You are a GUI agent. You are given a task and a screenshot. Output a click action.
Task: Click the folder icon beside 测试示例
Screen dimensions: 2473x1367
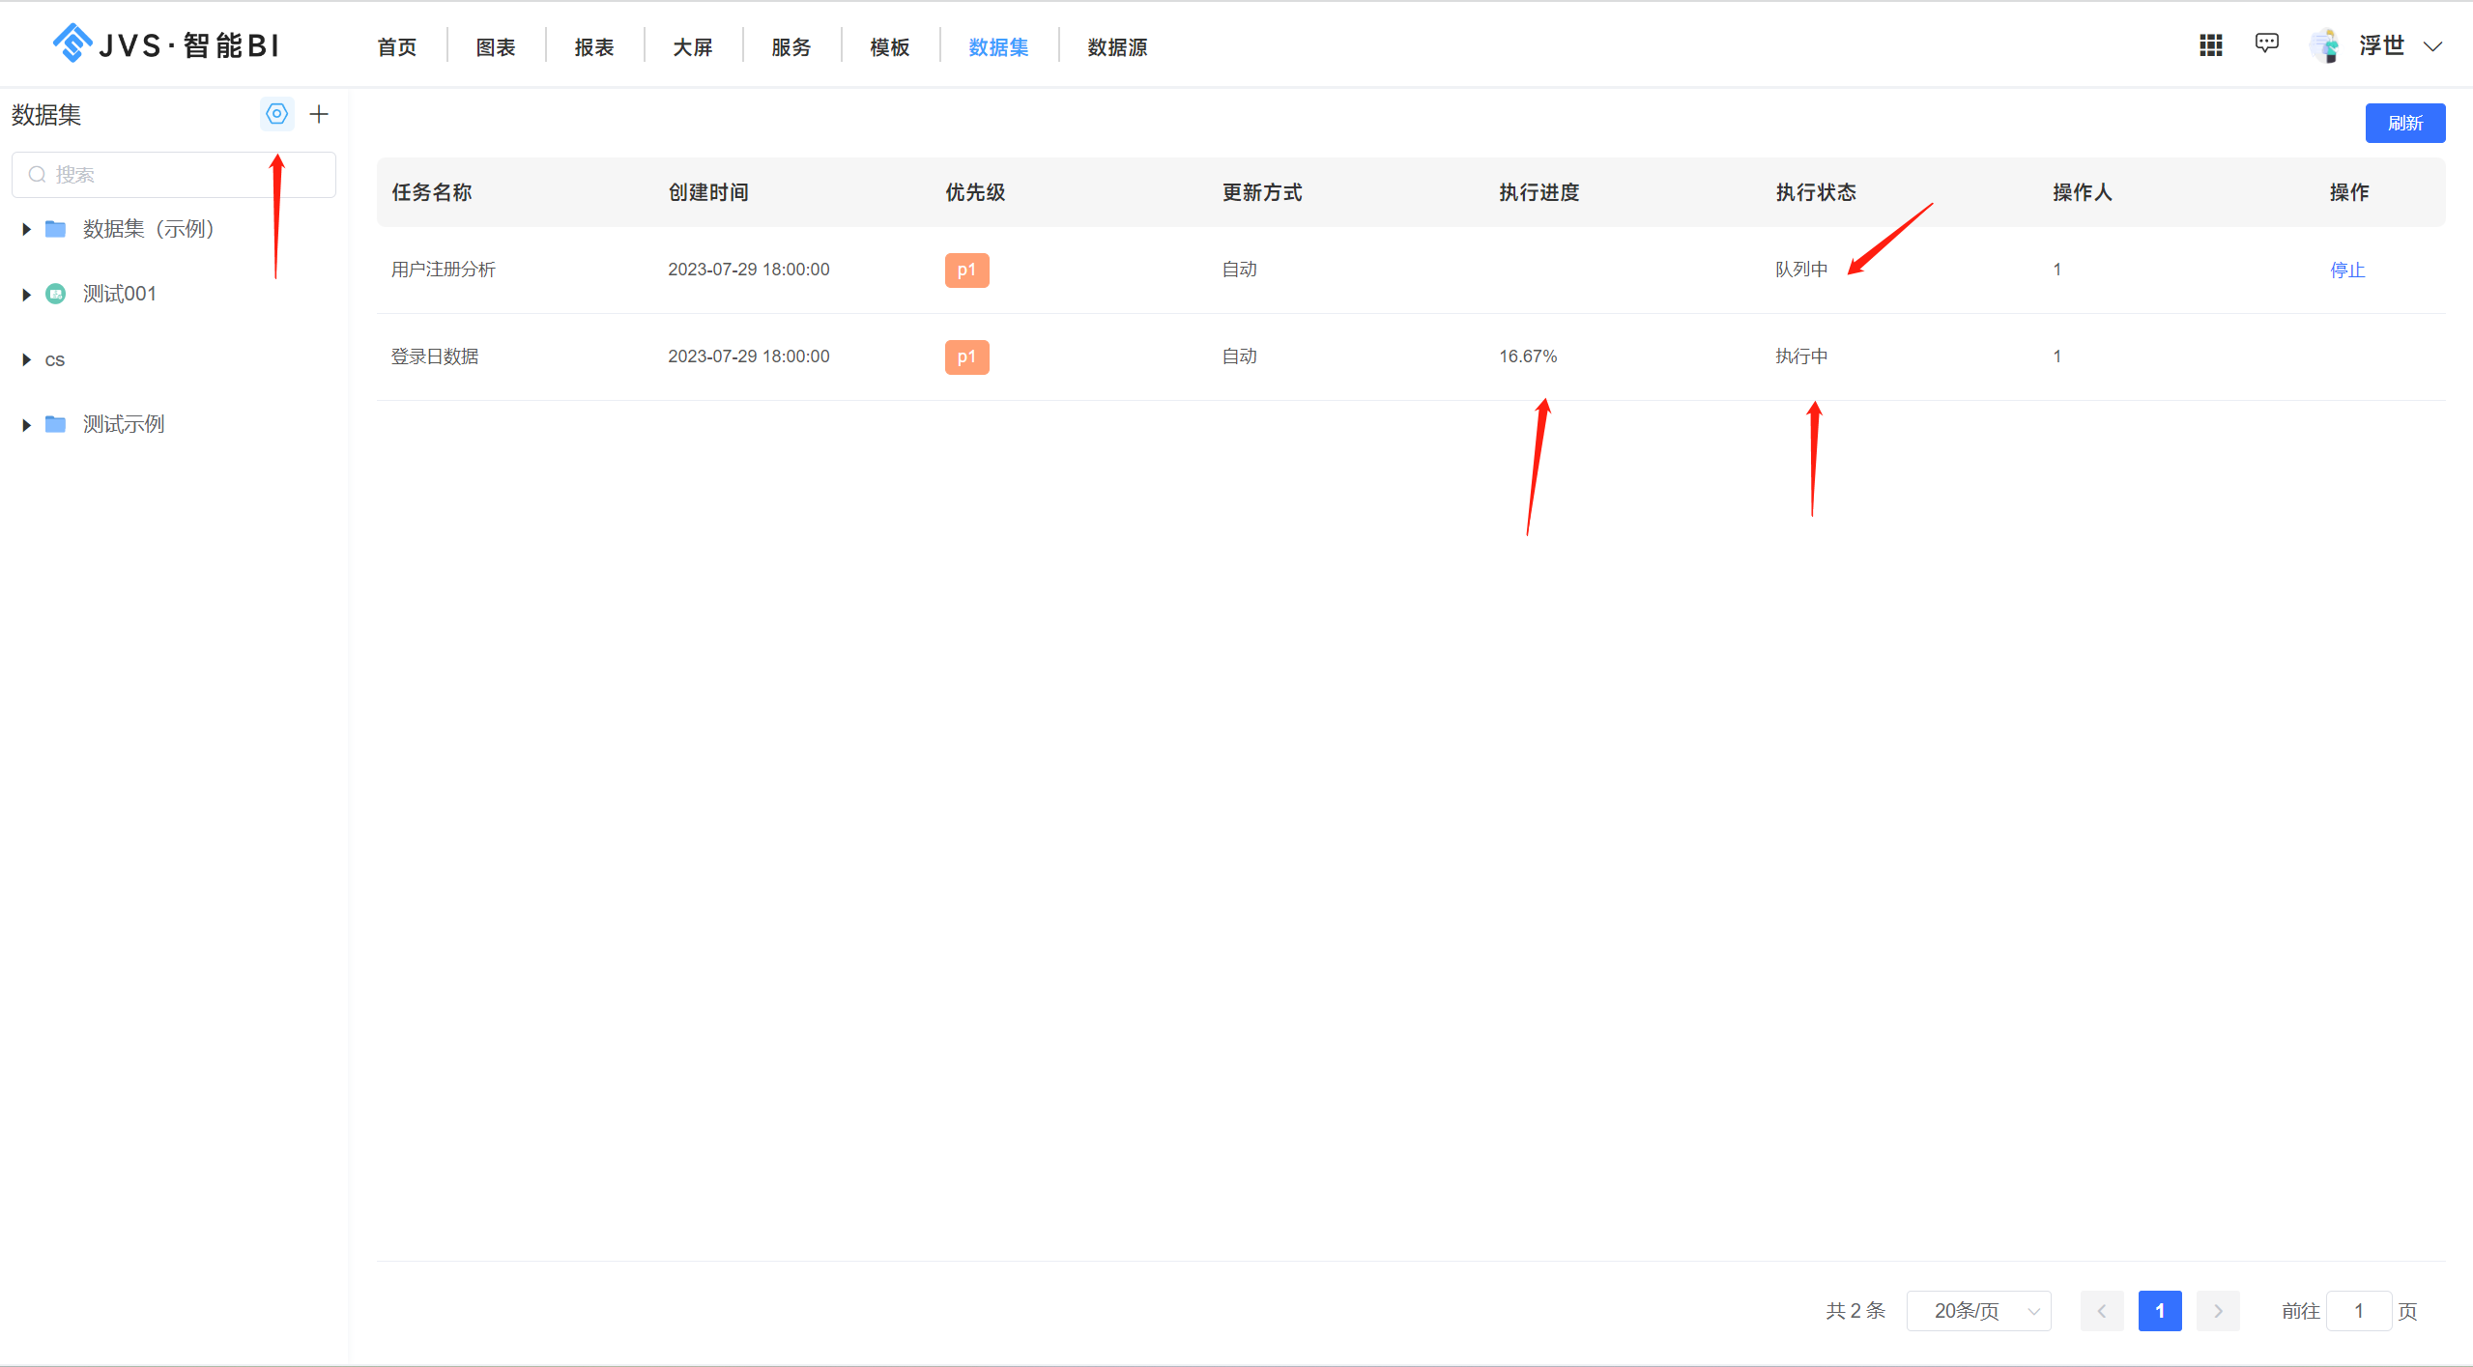pos(55,423)
